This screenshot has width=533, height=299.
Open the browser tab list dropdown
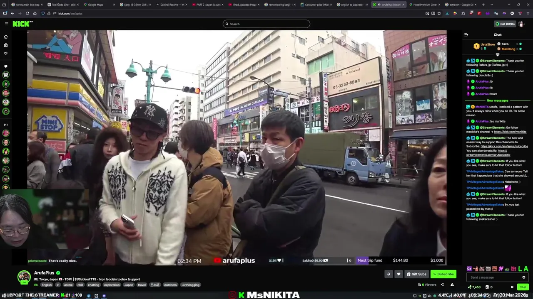point(492,5)
